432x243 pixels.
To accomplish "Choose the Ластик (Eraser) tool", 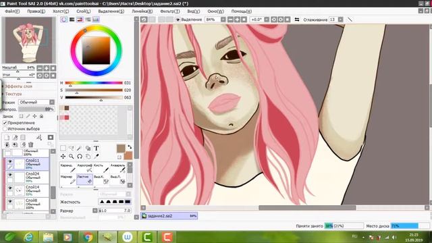I will [84, 180].
